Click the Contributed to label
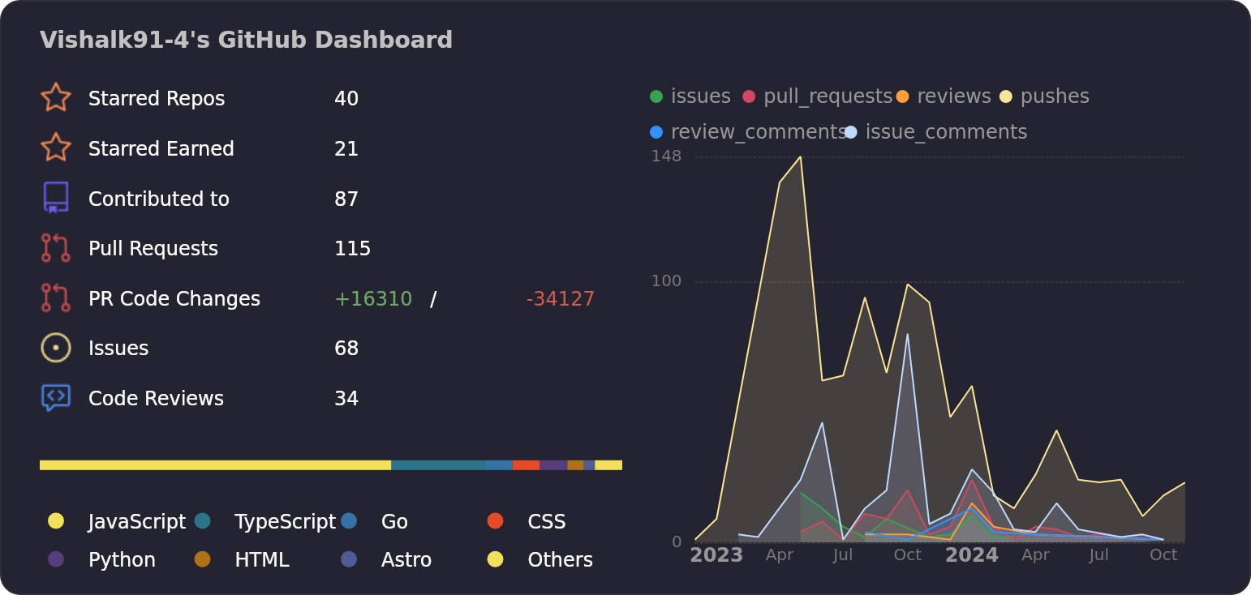The width and height of the screenshot is (1251, 595). 159,199
